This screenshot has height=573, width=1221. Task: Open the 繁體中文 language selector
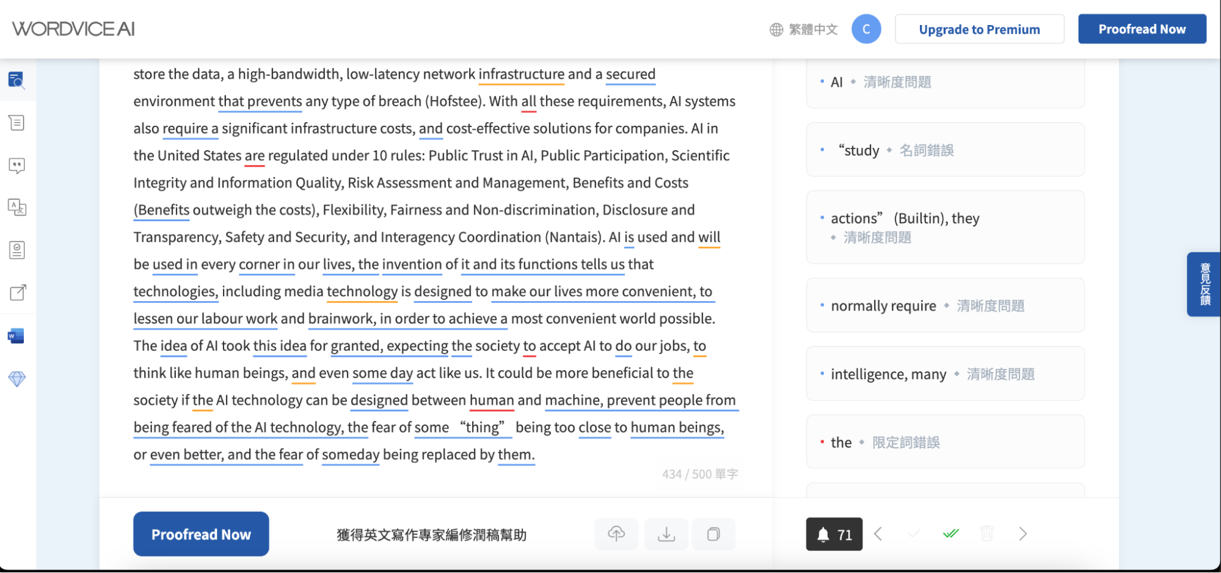pos(803,29)
